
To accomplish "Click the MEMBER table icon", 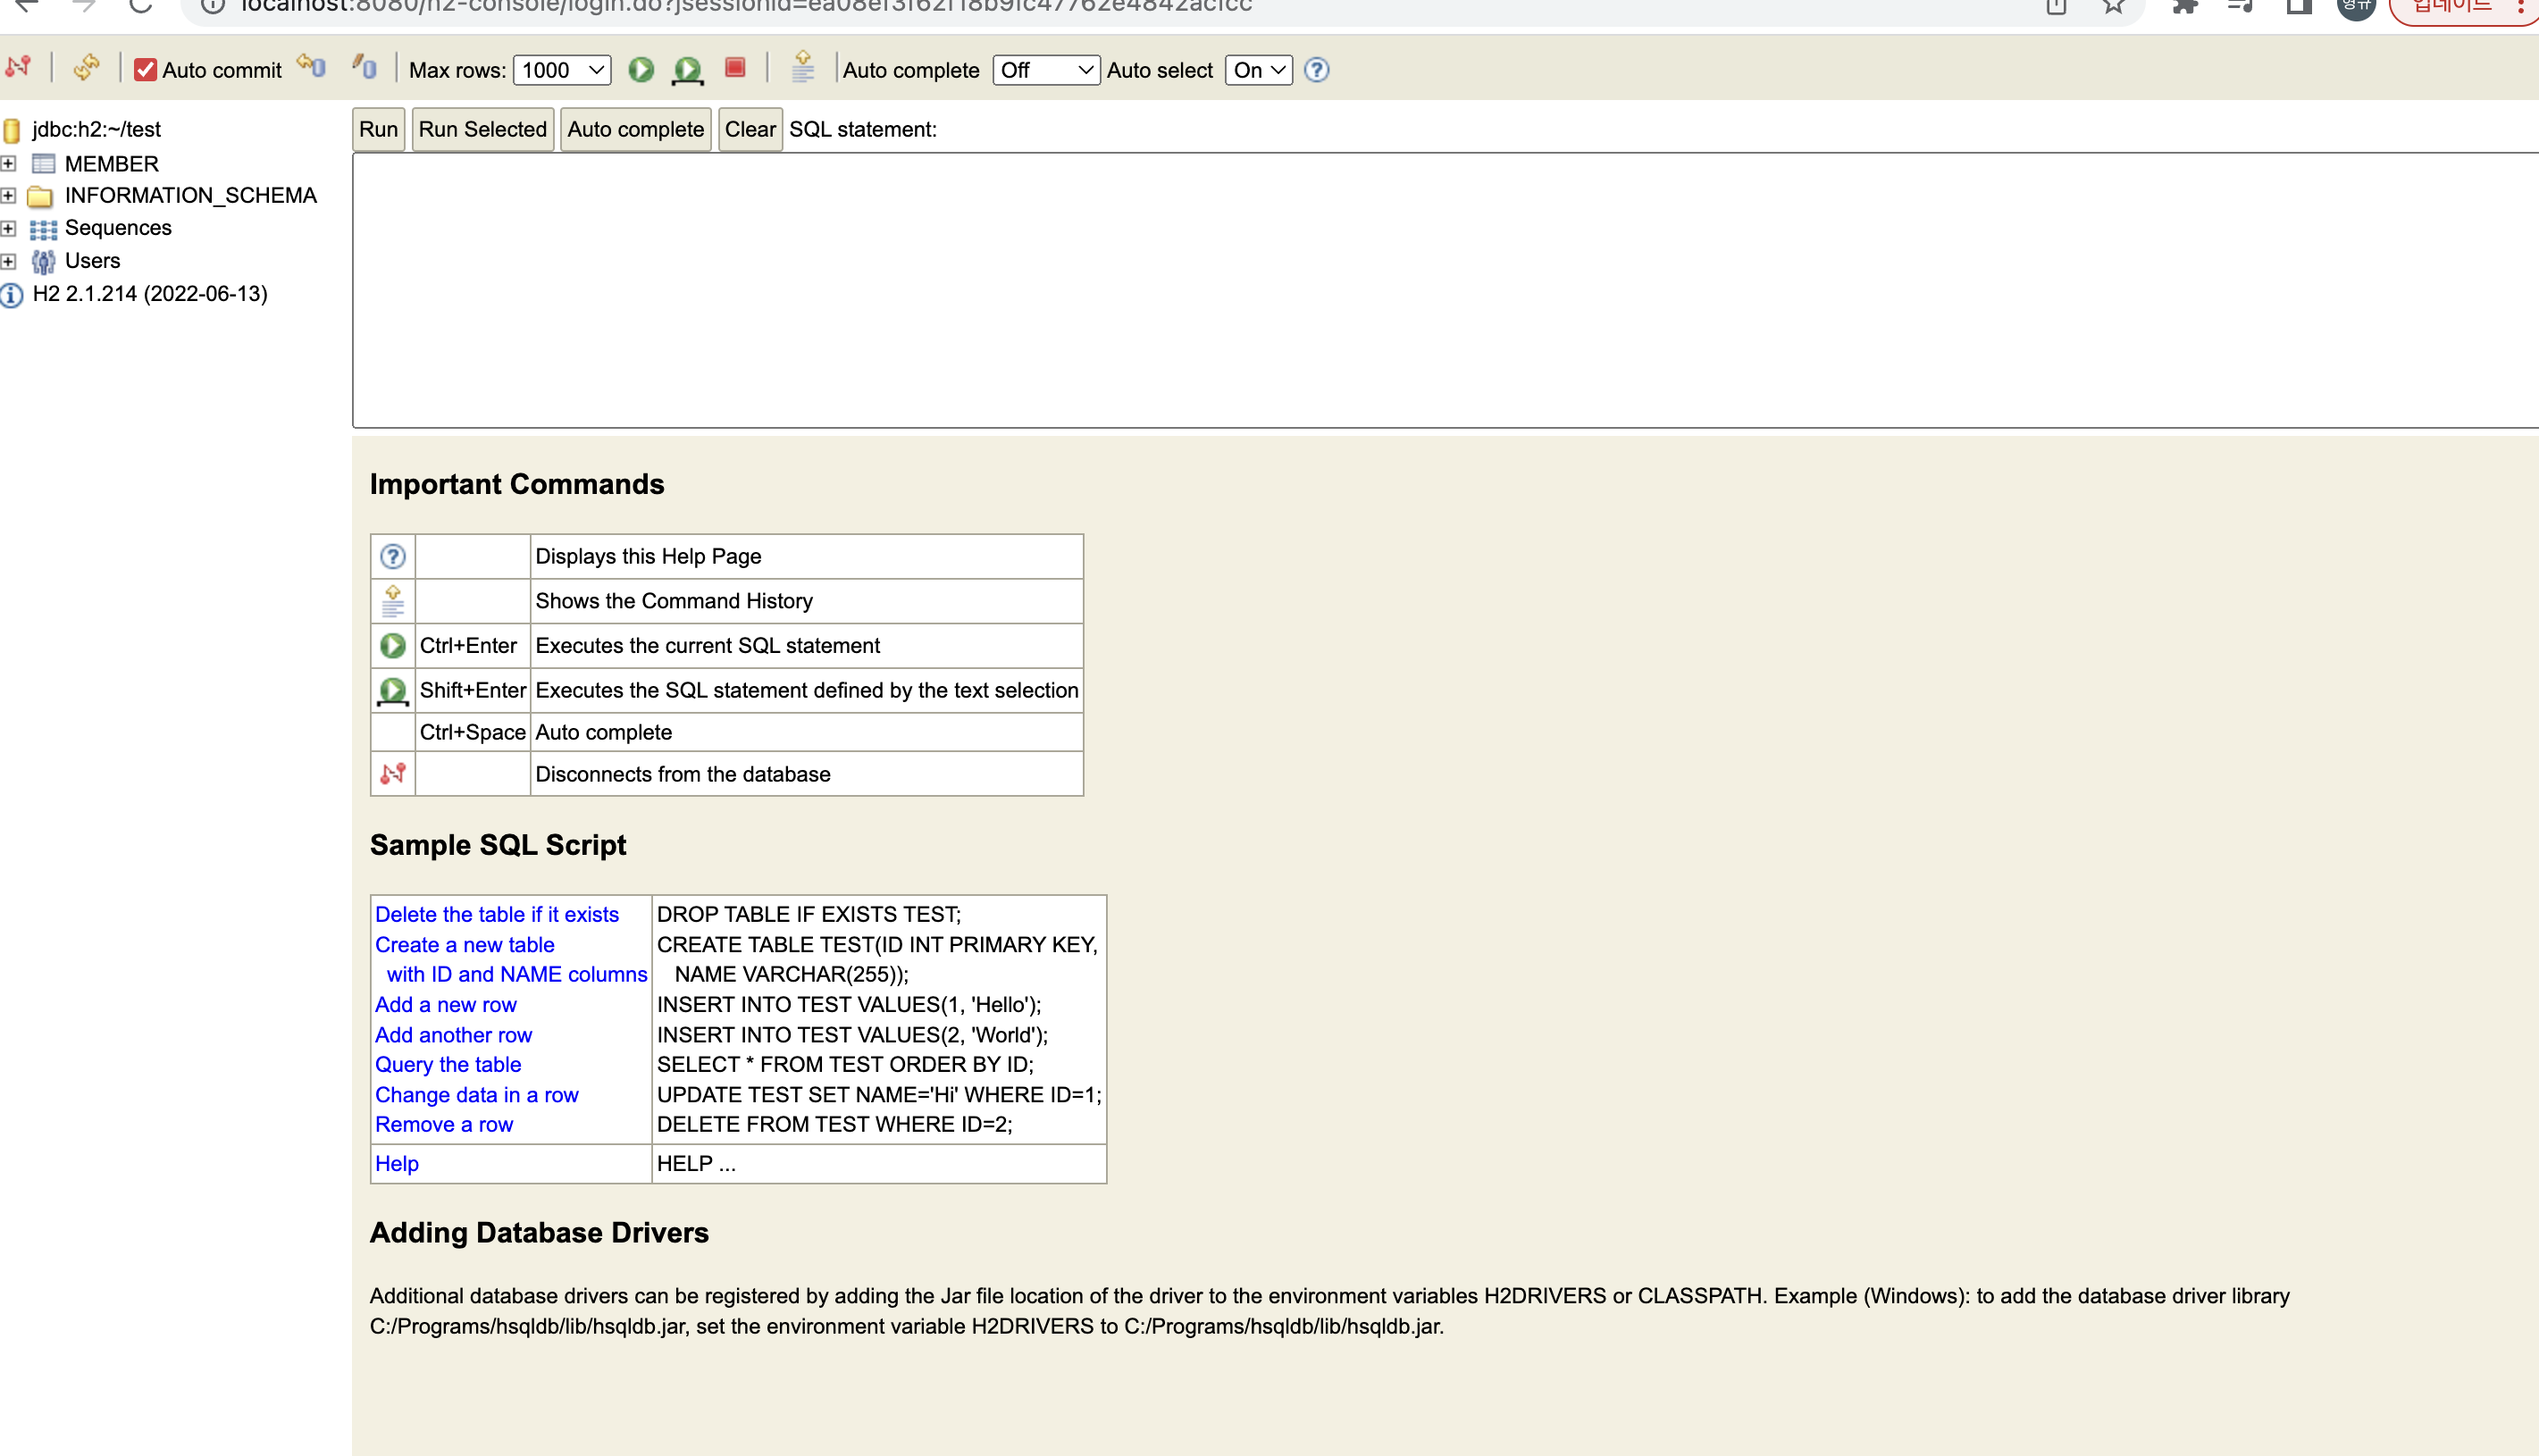I will coord(43,163).
